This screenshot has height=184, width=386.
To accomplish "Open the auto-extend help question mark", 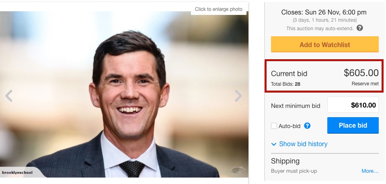I will click(360, 28).
